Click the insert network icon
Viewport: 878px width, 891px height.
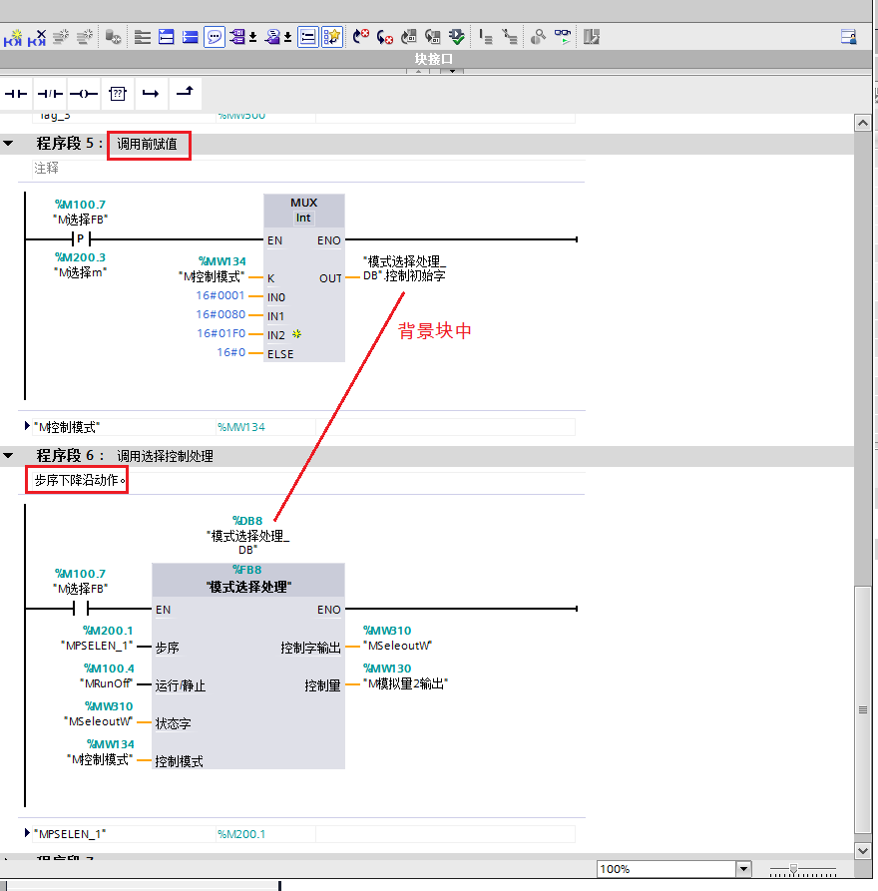click(13, 38)
